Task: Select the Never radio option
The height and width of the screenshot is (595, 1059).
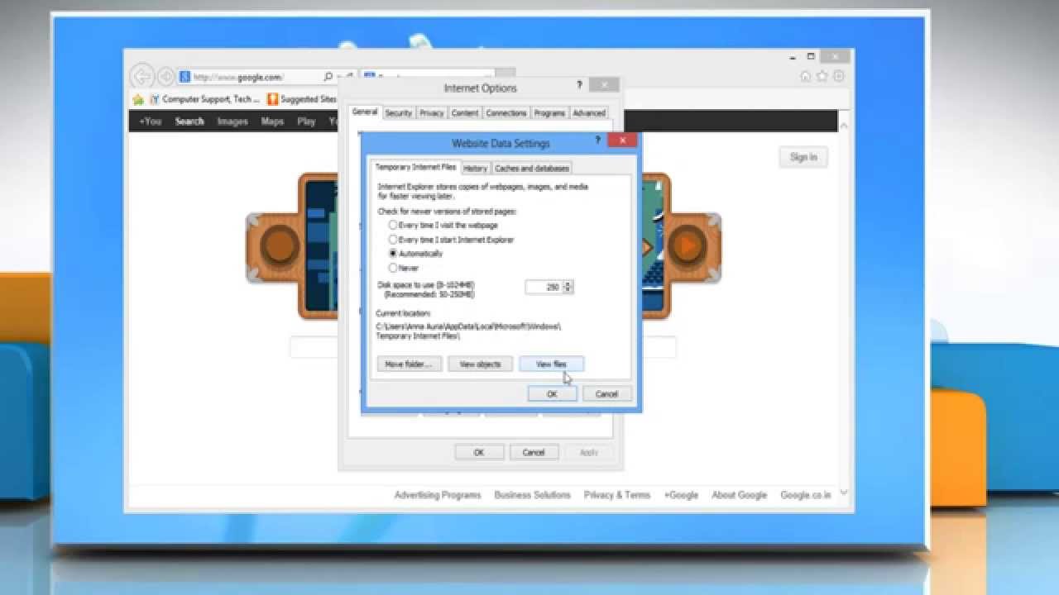Action: click(x=404, y=268)
